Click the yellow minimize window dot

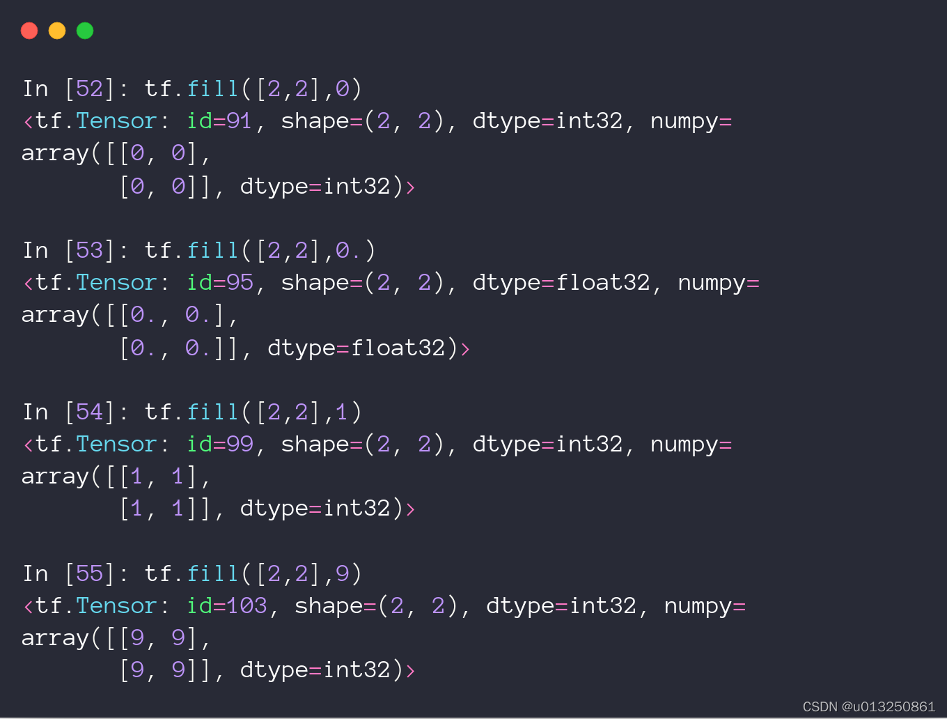(57, 31)
